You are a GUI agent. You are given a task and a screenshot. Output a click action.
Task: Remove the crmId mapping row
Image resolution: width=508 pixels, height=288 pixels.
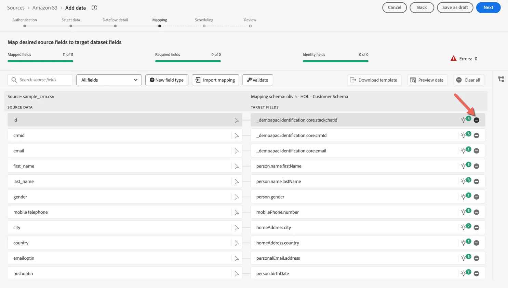pyautogui.click(x=477, y=135)
